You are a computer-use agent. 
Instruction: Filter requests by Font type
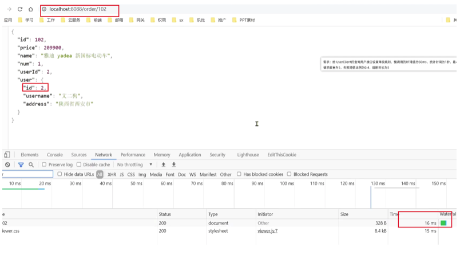click(x=170, y=175)
